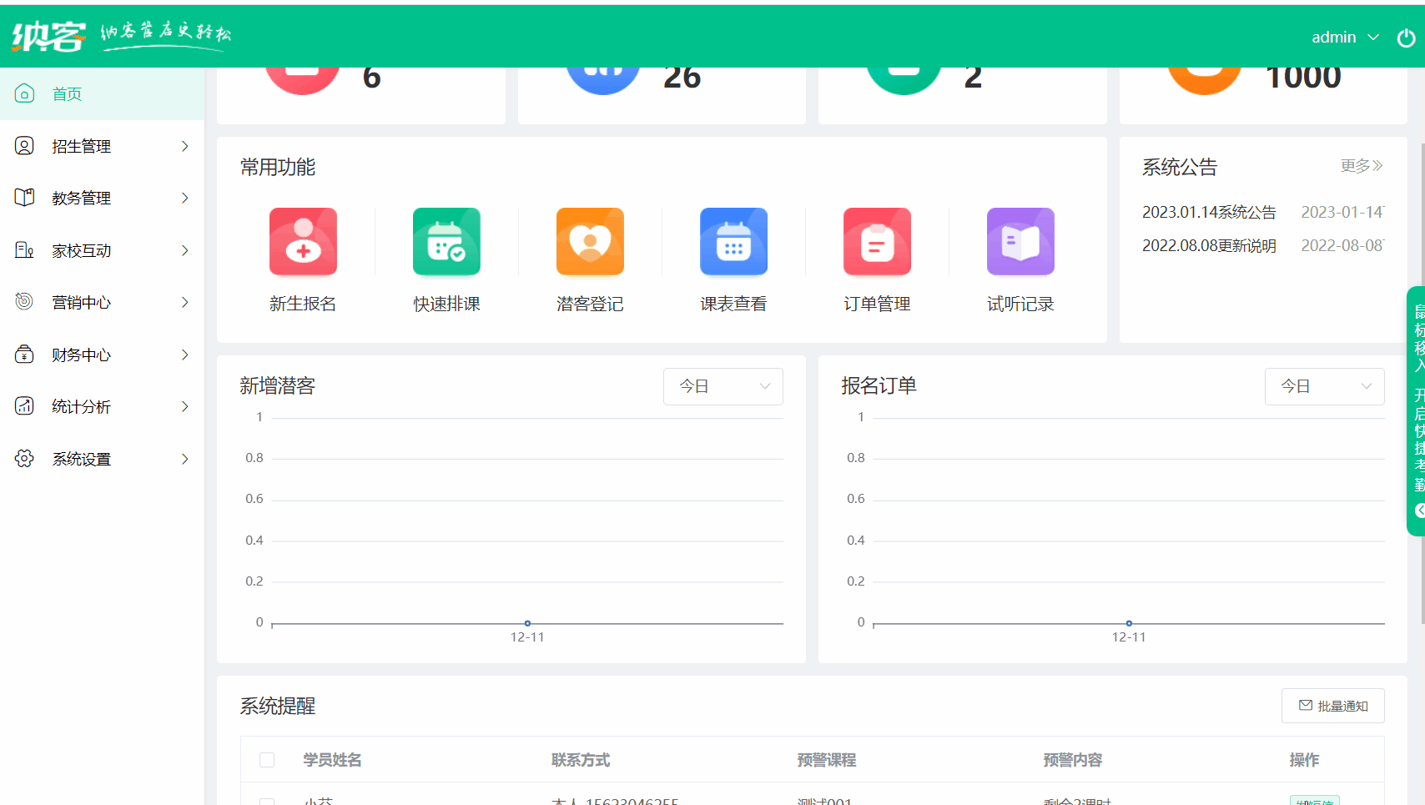This screenshot has height=805, width=1425.
Task: Click the logout power icon
Action: pos(1406,38)
